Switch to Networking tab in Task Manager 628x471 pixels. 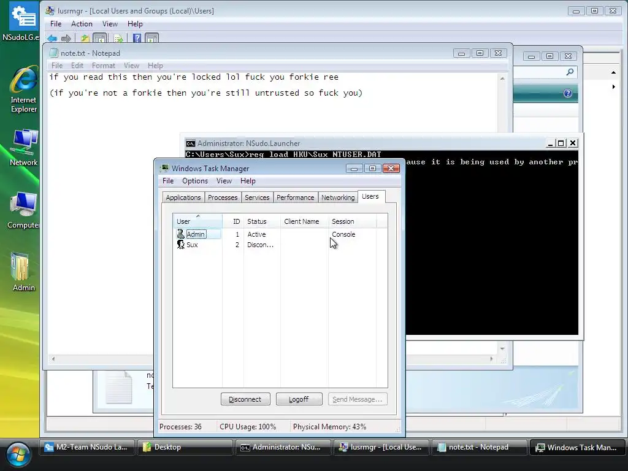click(338, 197)
